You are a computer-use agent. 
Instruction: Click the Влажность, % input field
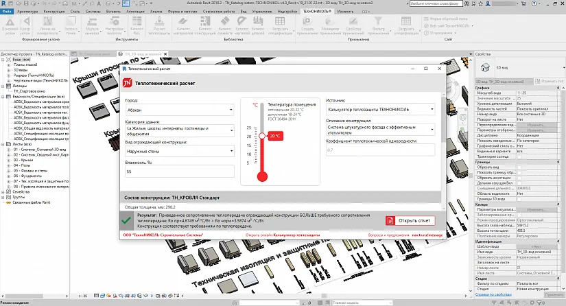[180, 172]
